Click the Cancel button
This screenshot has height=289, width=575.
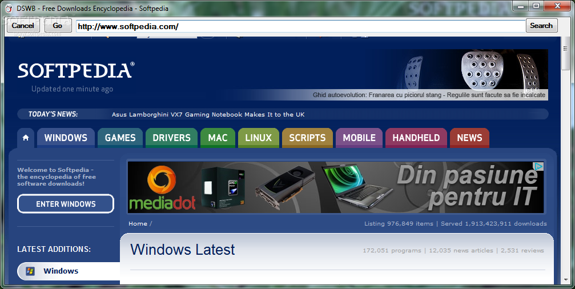pos(23,26)
